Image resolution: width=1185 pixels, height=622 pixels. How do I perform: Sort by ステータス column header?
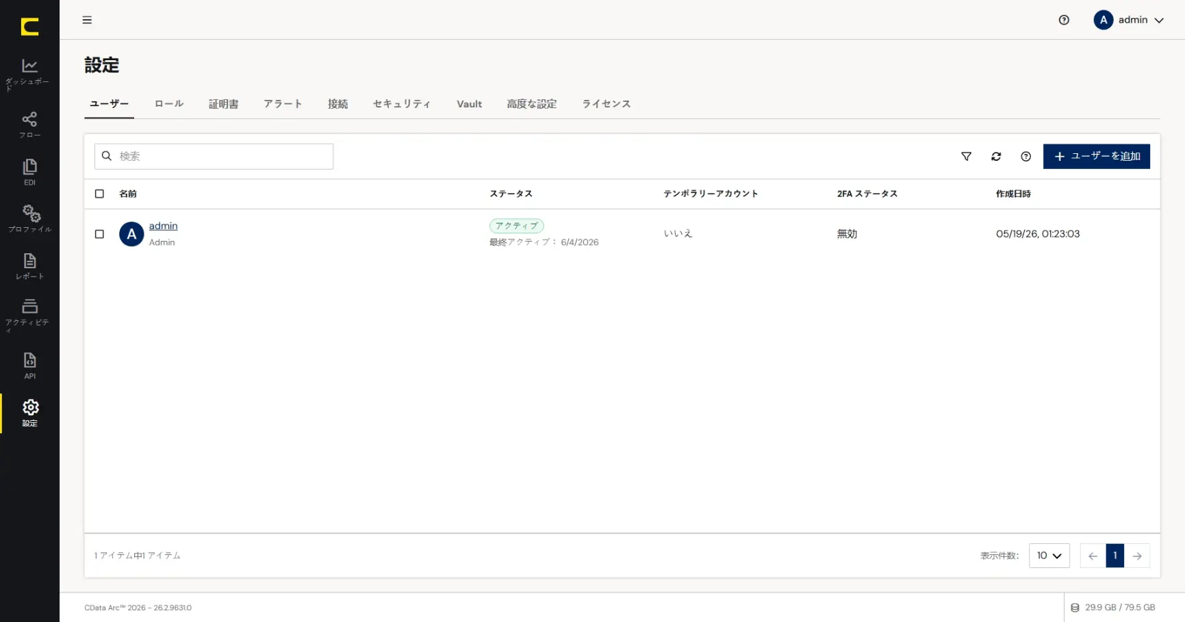coord(511,194)
